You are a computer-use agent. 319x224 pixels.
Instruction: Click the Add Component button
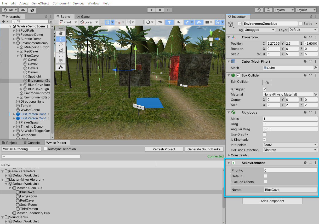coord(272,201)
